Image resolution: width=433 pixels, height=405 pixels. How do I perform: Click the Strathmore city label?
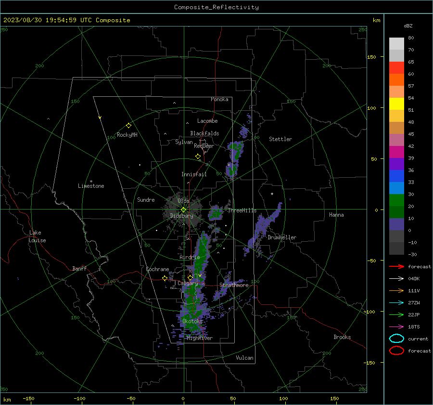(234, 285)
